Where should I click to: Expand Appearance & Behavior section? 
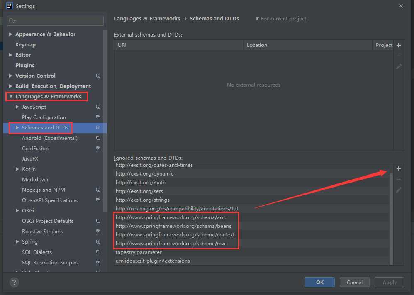click(x=10, y=34)
